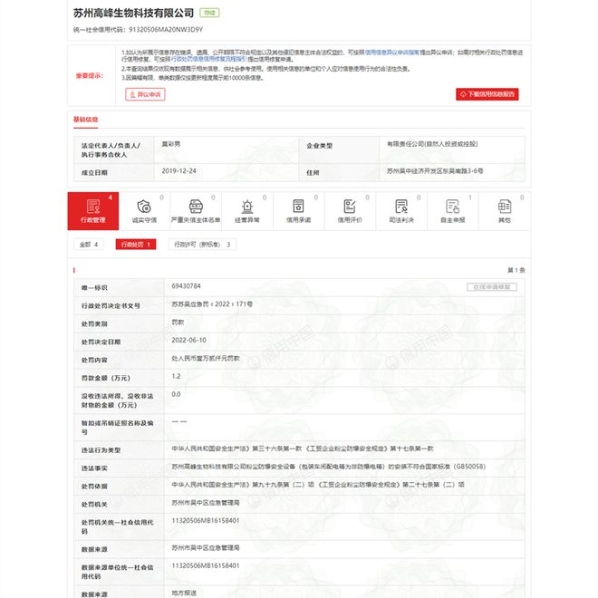The width and height of the screenshot is (598, 598).
Task: Click the 违法行为类型 value text
Action: [x=303, y=448]
